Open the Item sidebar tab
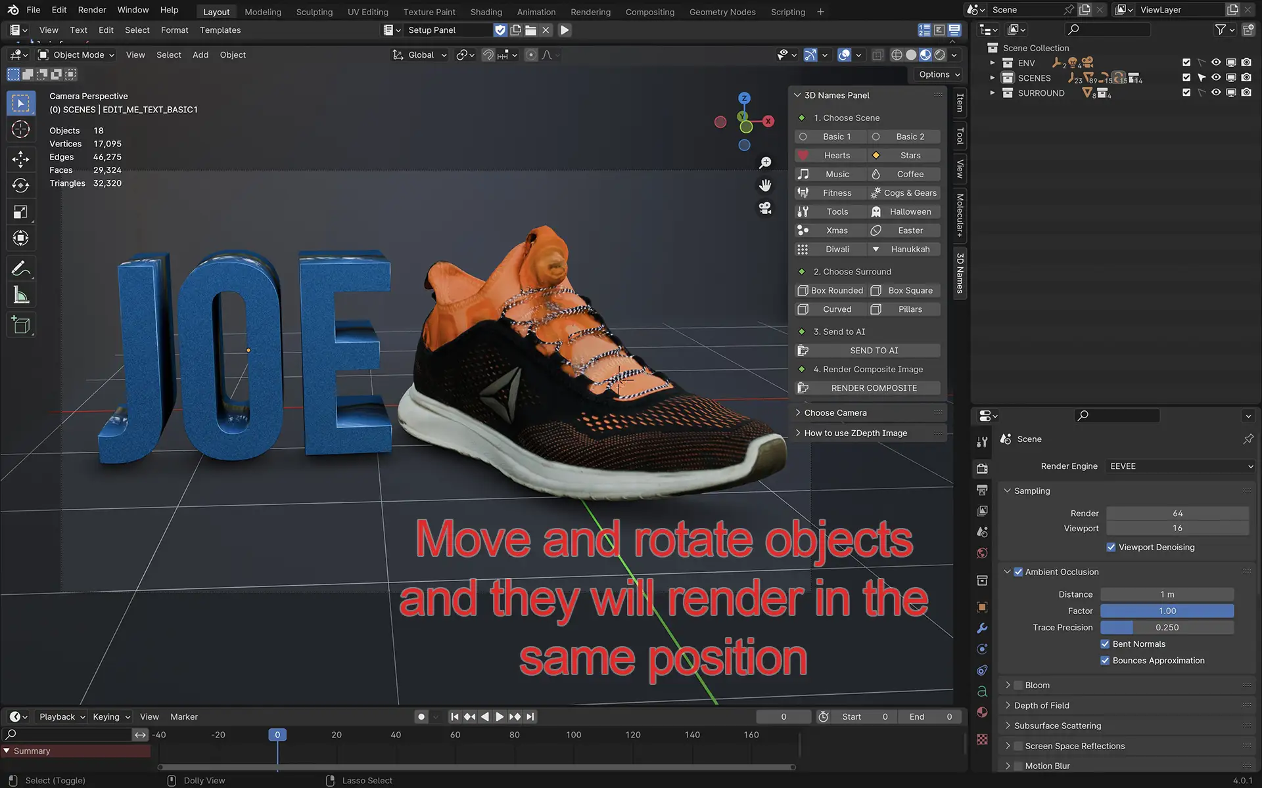Screen dimensions: 1262x788 click(x=960, y=102)
